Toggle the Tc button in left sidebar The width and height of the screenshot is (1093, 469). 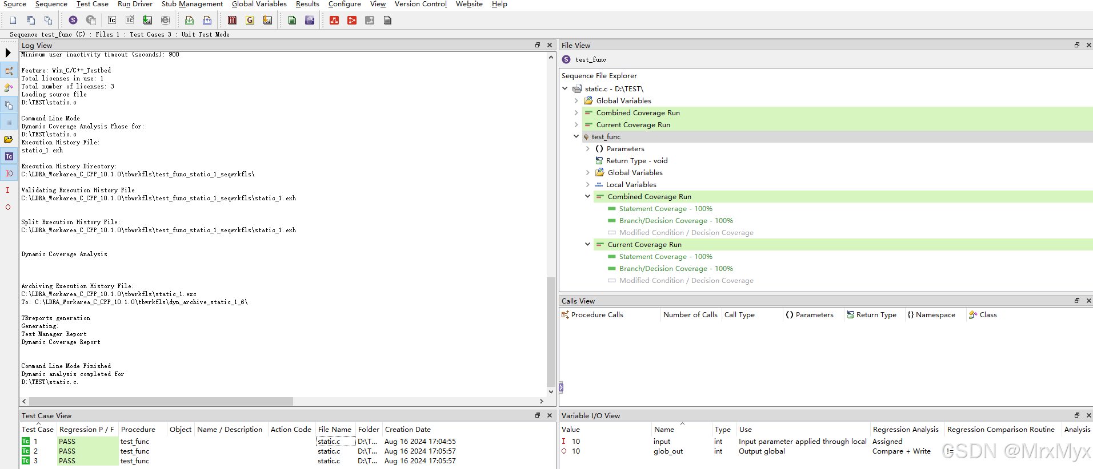coord(9,156)
